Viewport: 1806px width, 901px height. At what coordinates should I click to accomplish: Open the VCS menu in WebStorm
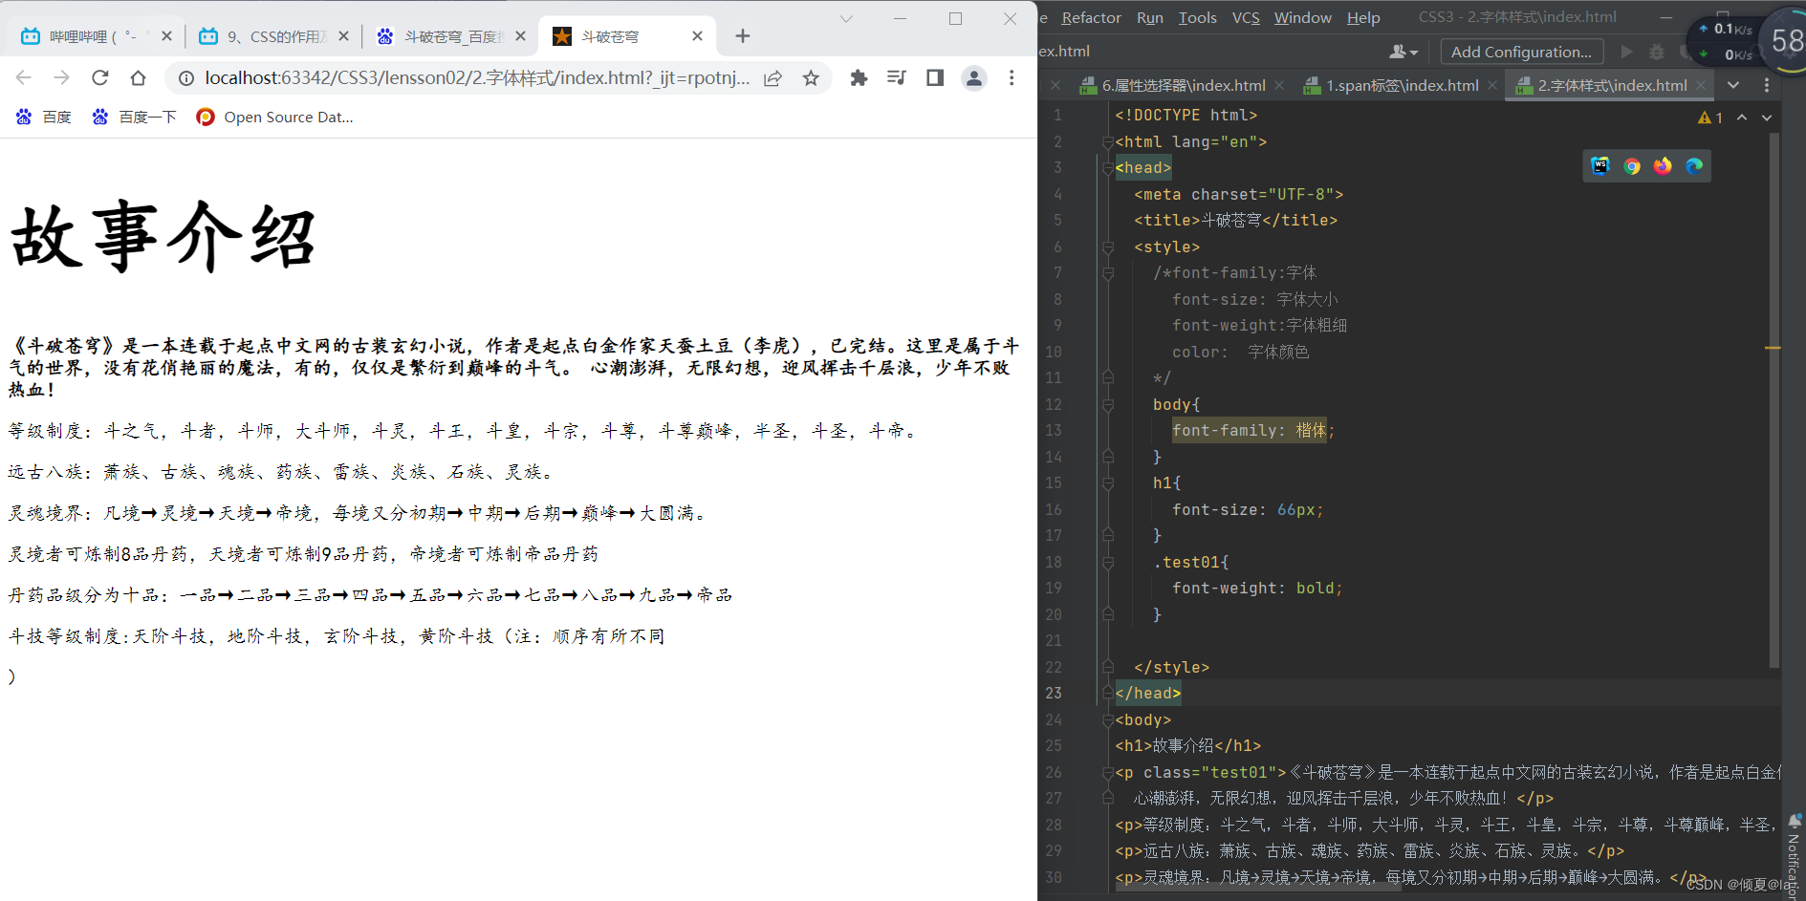coord(1246,18)
